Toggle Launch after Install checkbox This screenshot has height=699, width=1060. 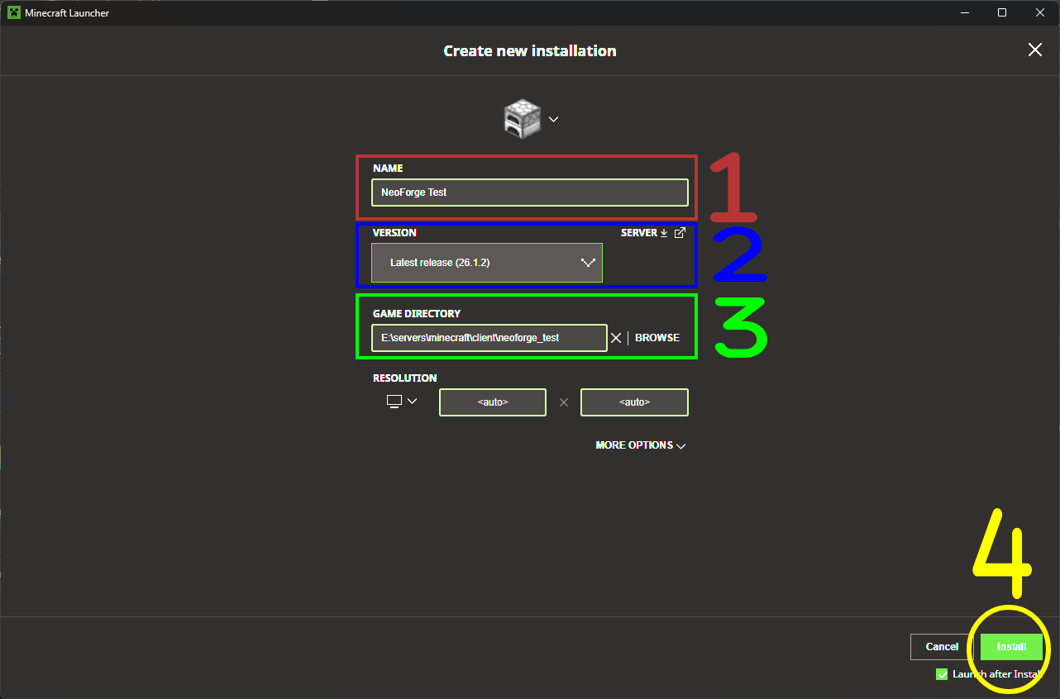942,674
